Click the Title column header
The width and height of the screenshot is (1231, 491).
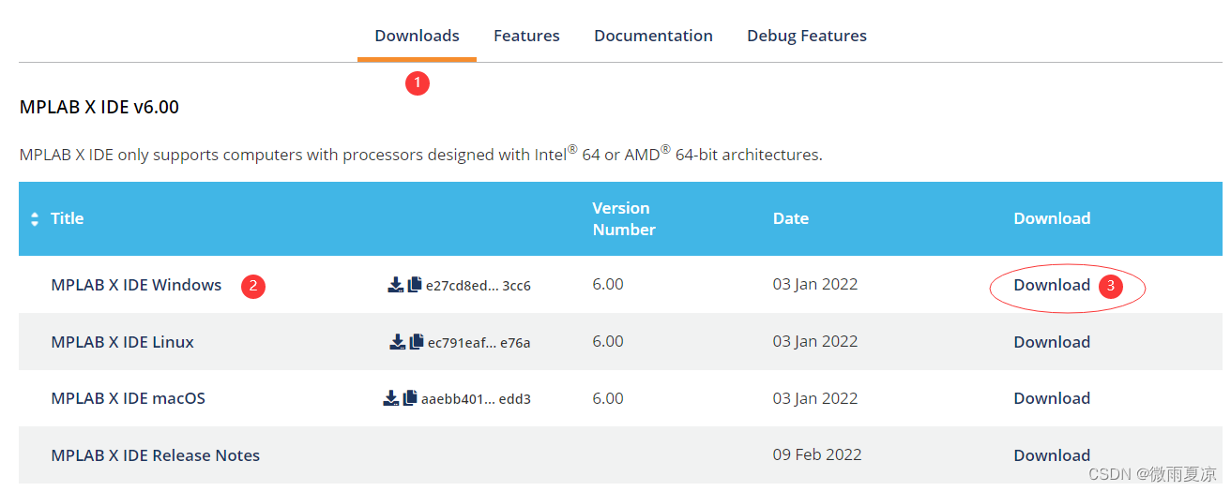pos(68,218)
